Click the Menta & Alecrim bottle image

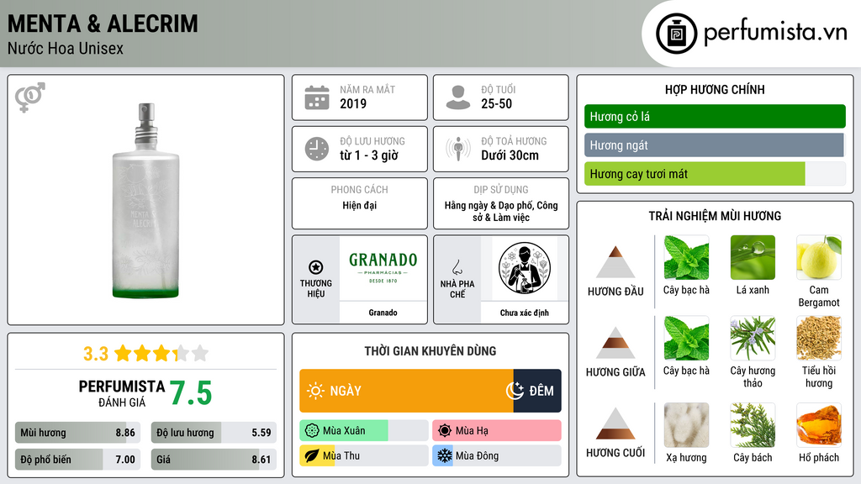[145, 201]
